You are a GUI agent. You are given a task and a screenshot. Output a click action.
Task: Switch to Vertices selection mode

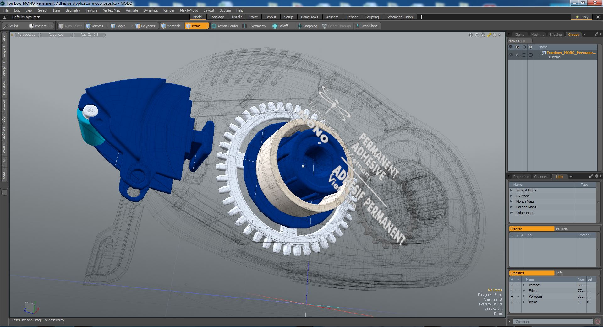97,26
